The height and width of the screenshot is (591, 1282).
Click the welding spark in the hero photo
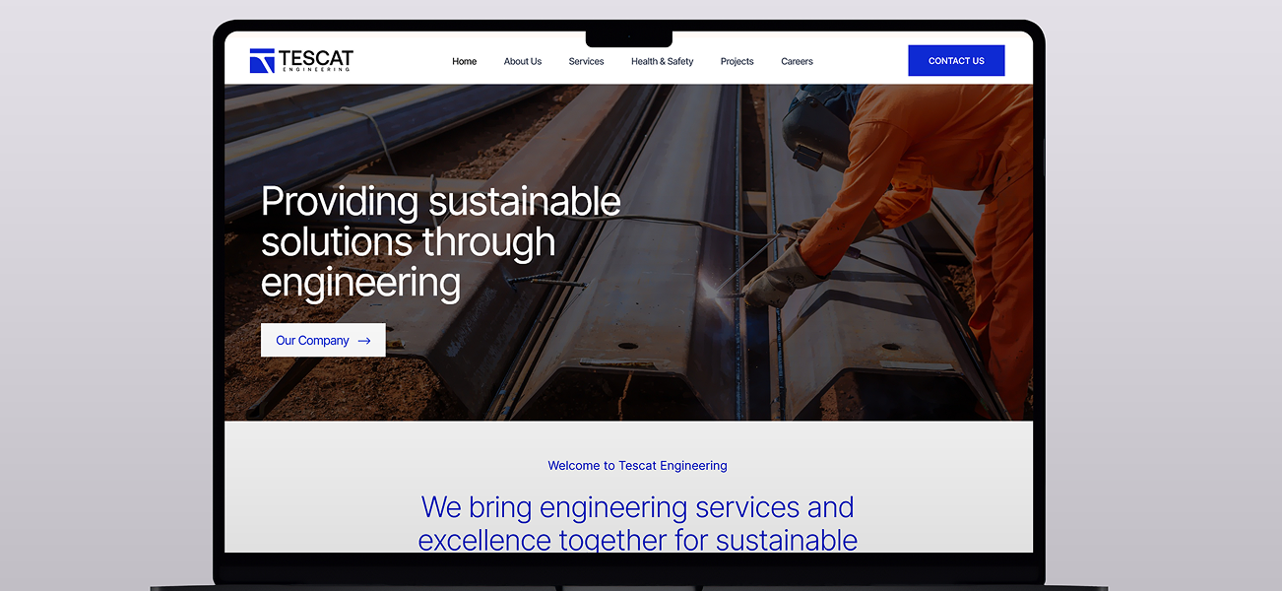(x=713, y=290)
